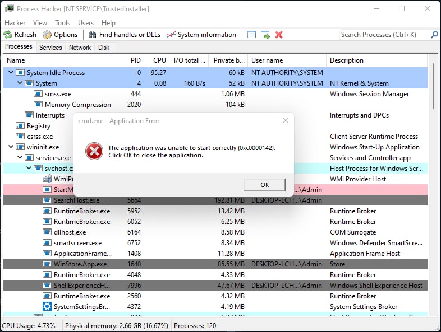Viewport: 441px width, 332px height.
Task: Open the Hacker menu
Action: point(15,23)
